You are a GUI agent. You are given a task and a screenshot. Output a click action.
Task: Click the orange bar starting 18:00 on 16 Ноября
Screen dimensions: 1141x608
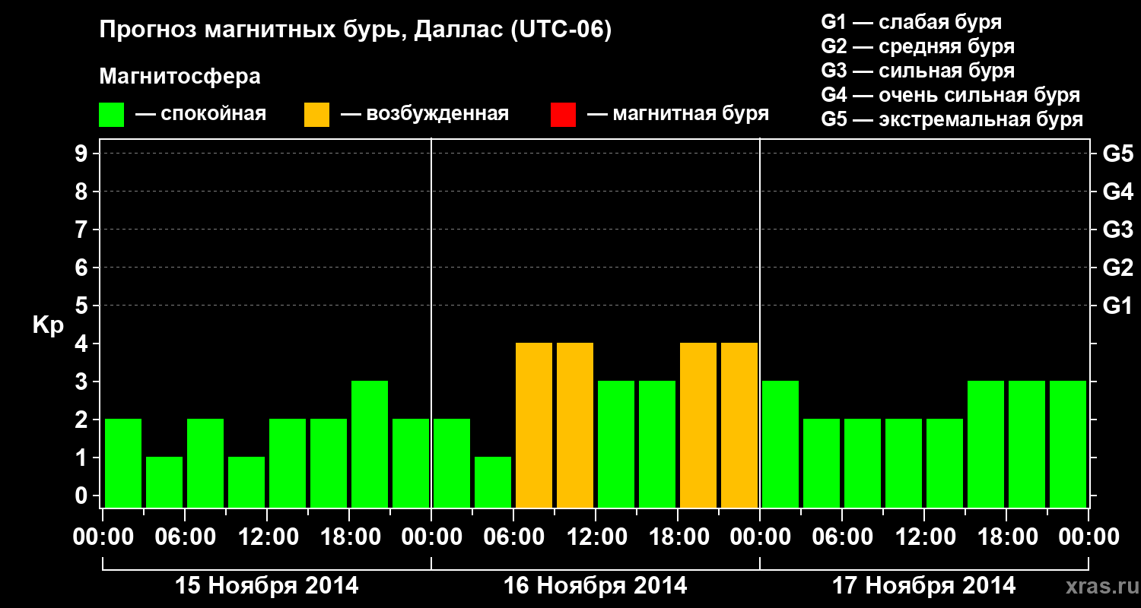[x=698, y=425]
